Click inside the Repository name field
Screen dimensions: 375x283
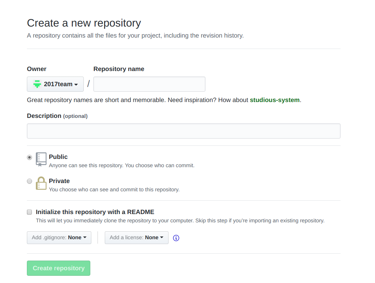(149, 84)
